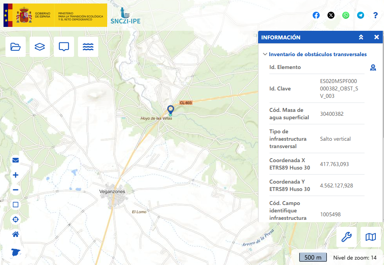
Task: Collapse the Información panel with double chevron
Action: (x=361, y=37)
